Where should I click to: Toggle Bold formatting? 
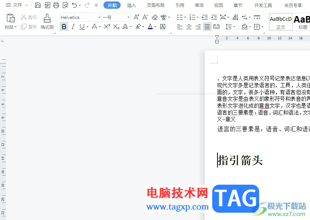pyautogui.click(x=64, y=27)
